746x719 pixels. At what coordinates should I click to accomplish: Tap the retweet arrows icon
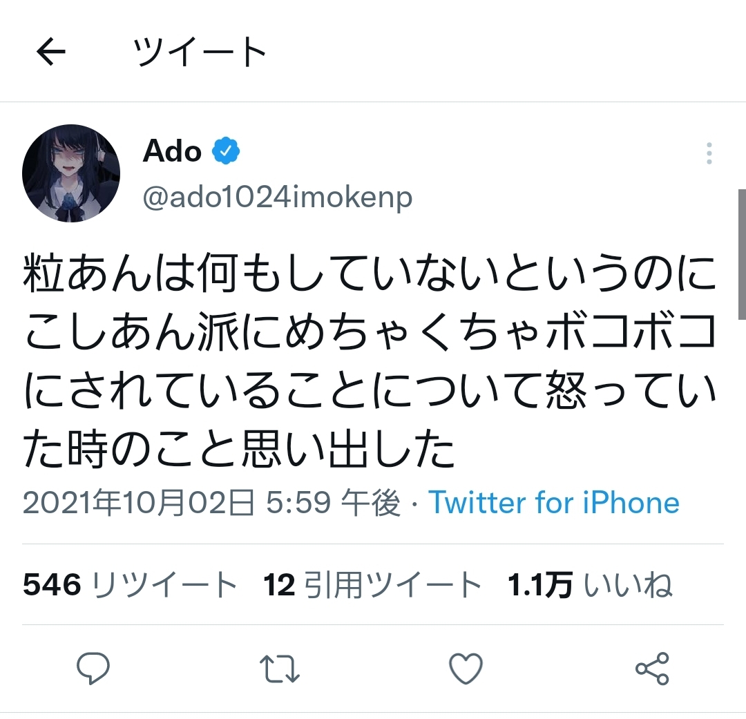(x=280, y=669)
